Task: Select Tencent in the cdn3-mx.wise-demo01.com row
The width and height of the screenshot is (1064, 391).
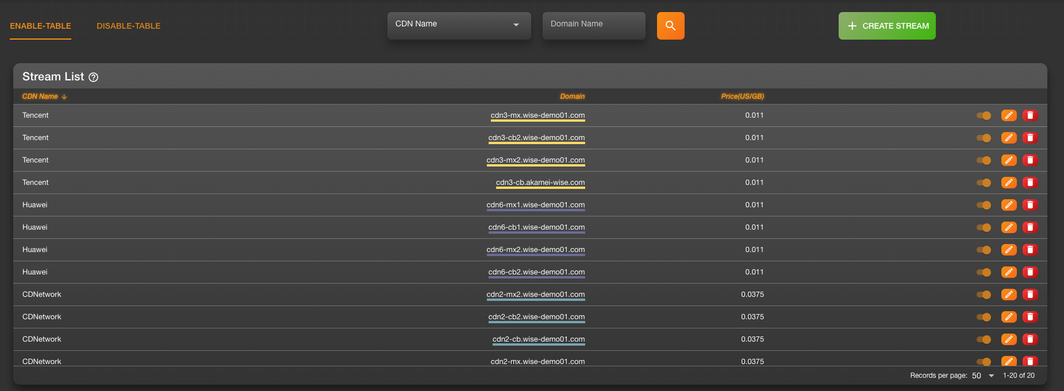Action: pos(36,115)
